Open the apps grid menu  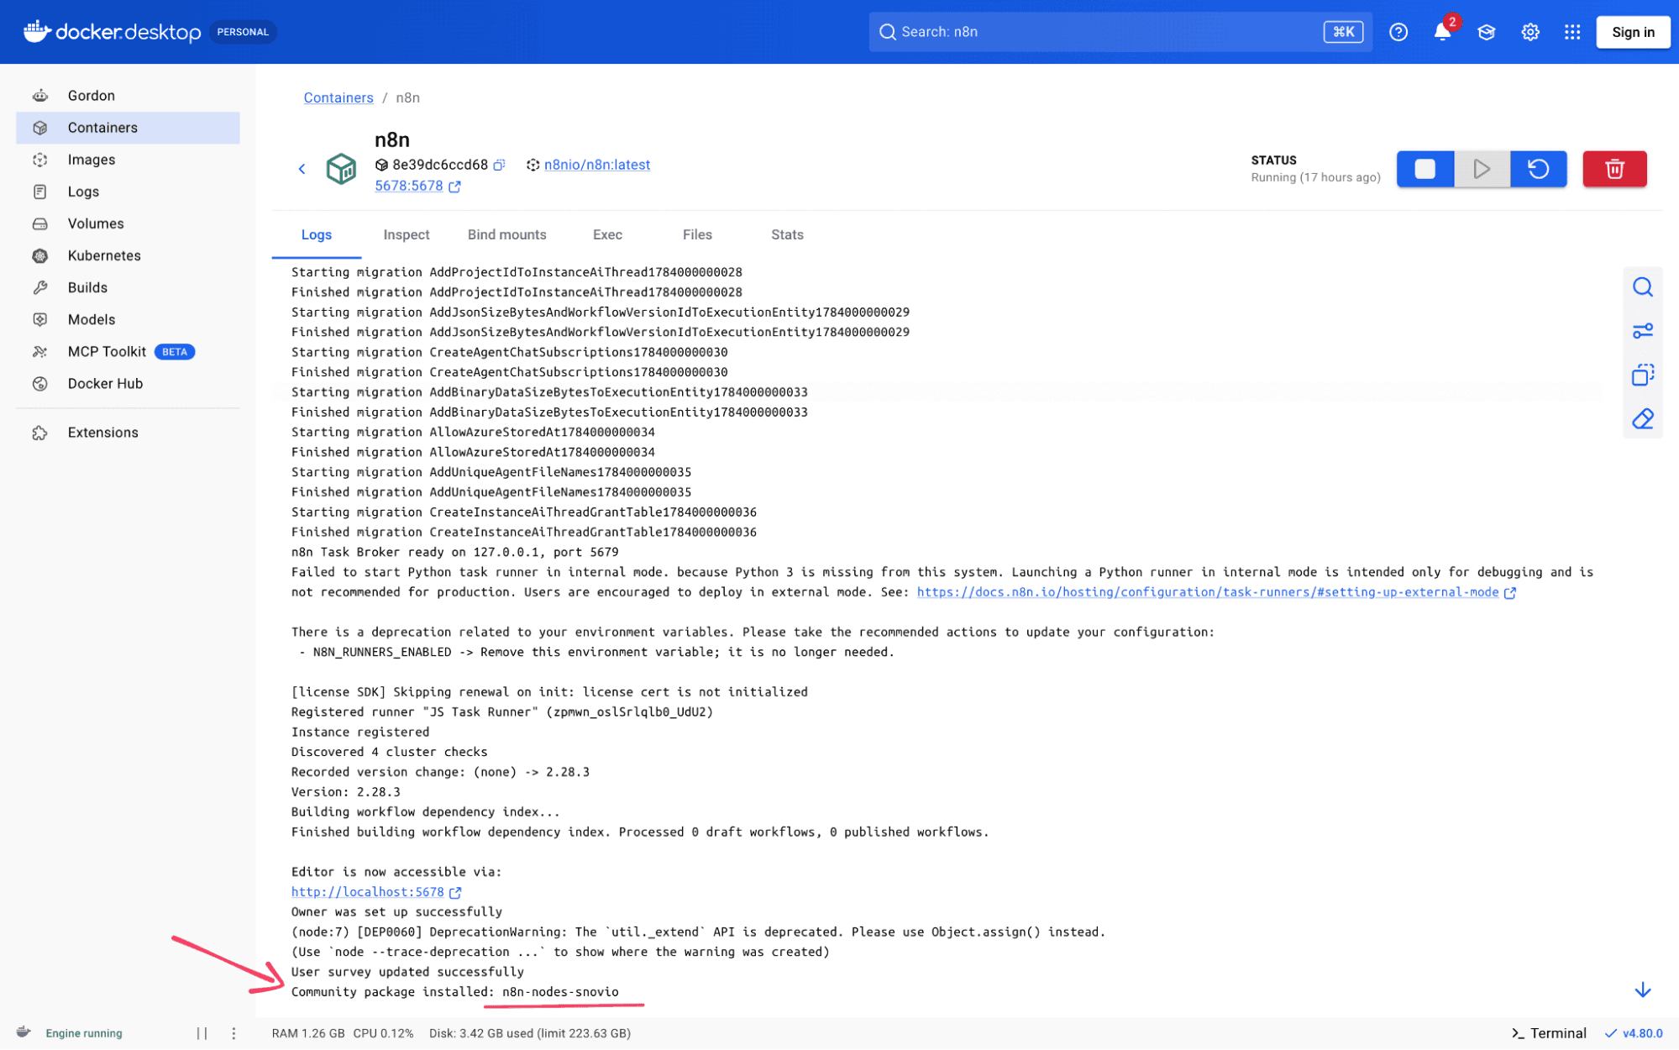[x=1572, y=32]
